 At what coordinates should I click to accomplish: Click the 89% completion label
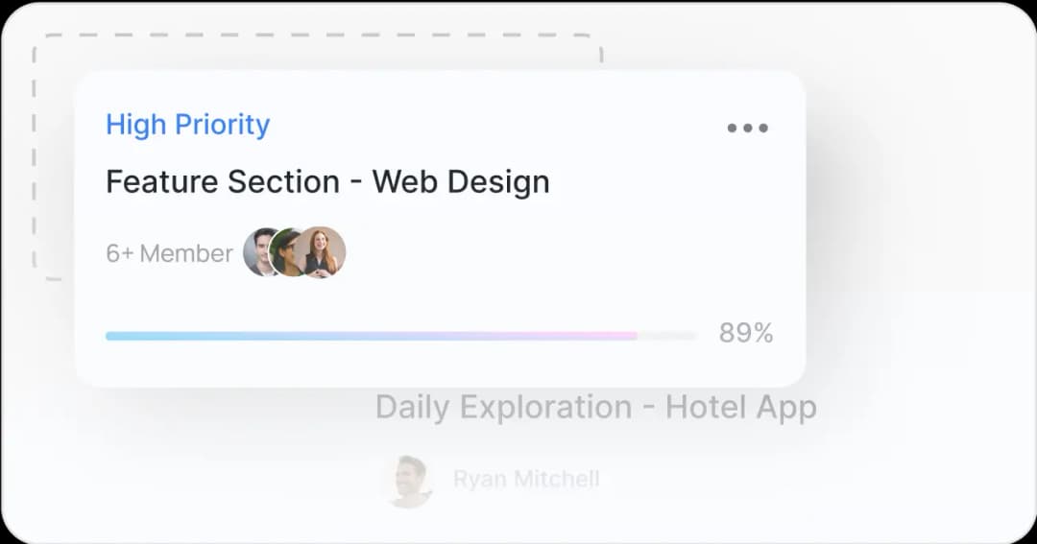[746, 333]
